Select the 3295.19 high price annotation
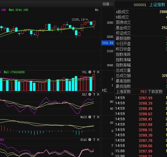 tap(78, 20)
